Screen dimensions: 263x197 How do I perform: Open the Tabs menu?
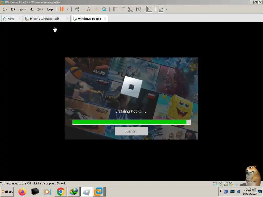coord(40,9)
